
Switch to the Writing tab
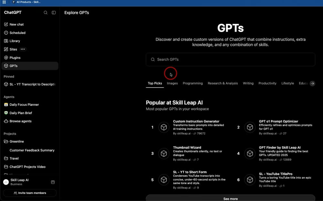tap(248, 84)
